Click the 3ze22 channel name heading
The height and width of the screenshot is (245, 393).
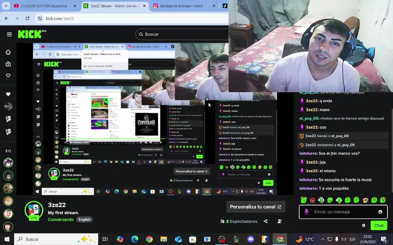click(x=57, y=205)
